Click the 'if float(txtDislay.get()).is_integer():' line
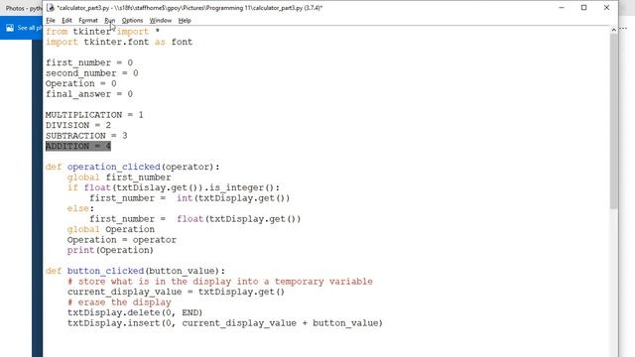This screenshot has height=357, width=635. point(174,187)
